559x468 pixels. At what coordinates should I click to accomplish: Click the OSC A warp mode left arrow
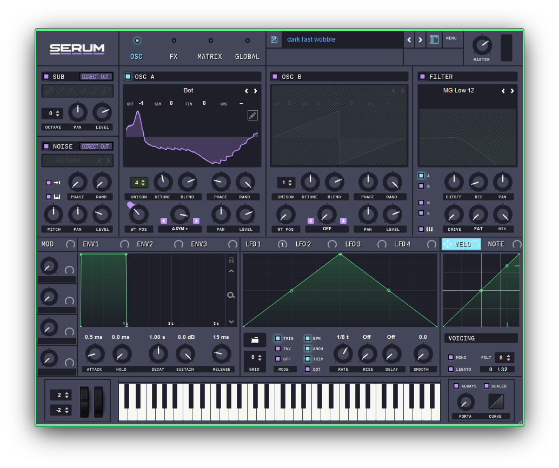pos(164,220)
